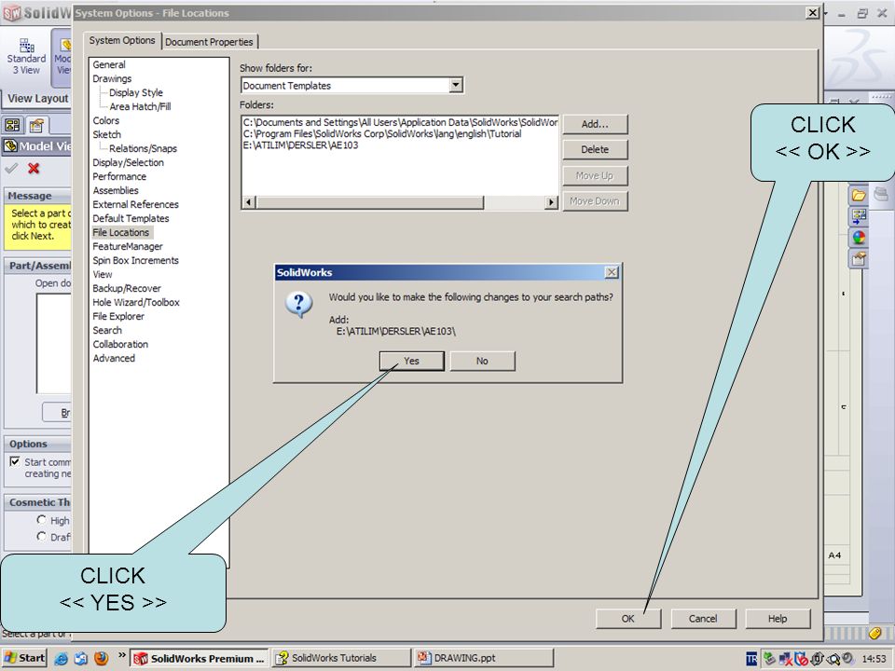The height and width of the screenshot is (671, 895).
Task: Switch to DRAWING.ppt taskbar window
Action: click(484, 658)
